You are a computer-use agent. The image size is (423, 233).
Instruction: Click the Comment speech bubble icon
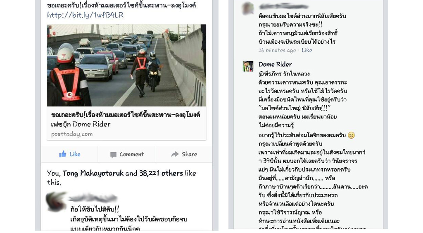(x=113, y=155)
